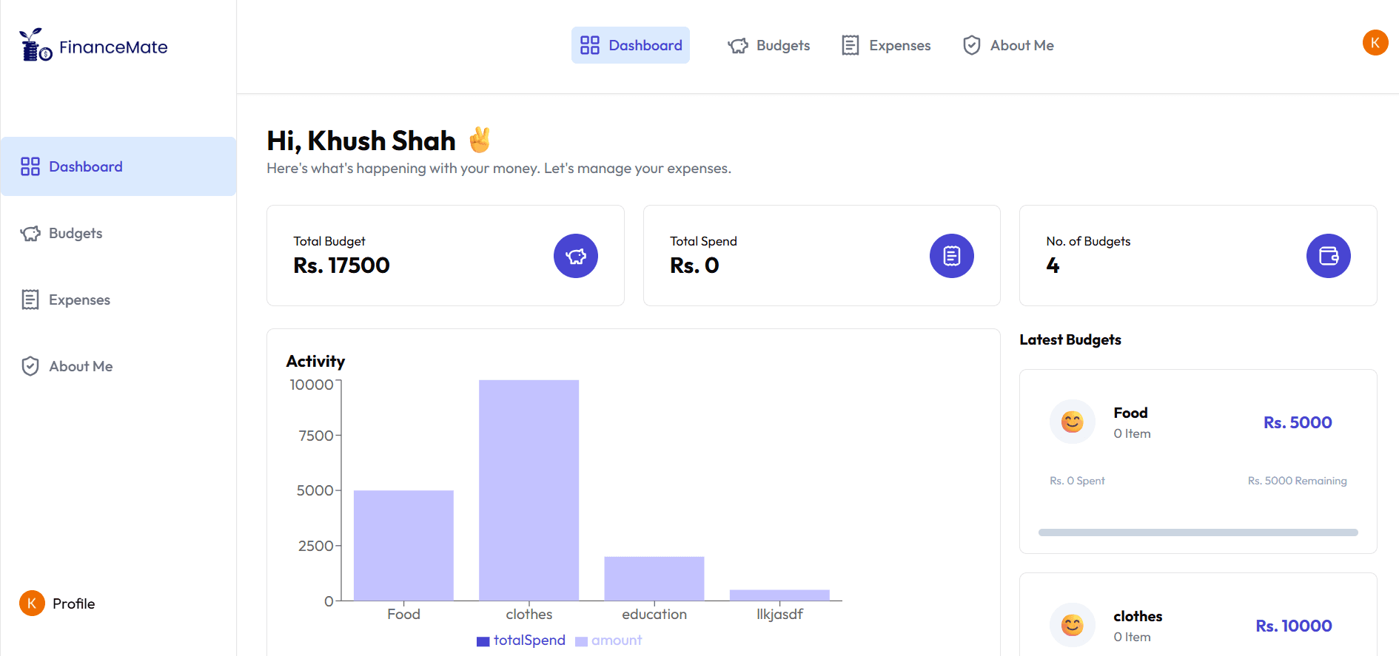Toggle the amount legend entry in chart
This screenshot has width=1399, height=656.
point(608,640)
